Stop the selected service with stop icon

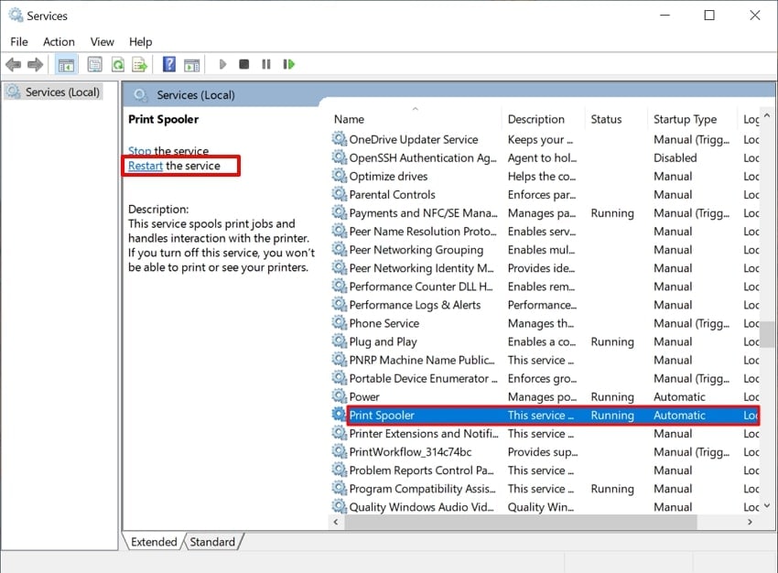tap(243, 64)
